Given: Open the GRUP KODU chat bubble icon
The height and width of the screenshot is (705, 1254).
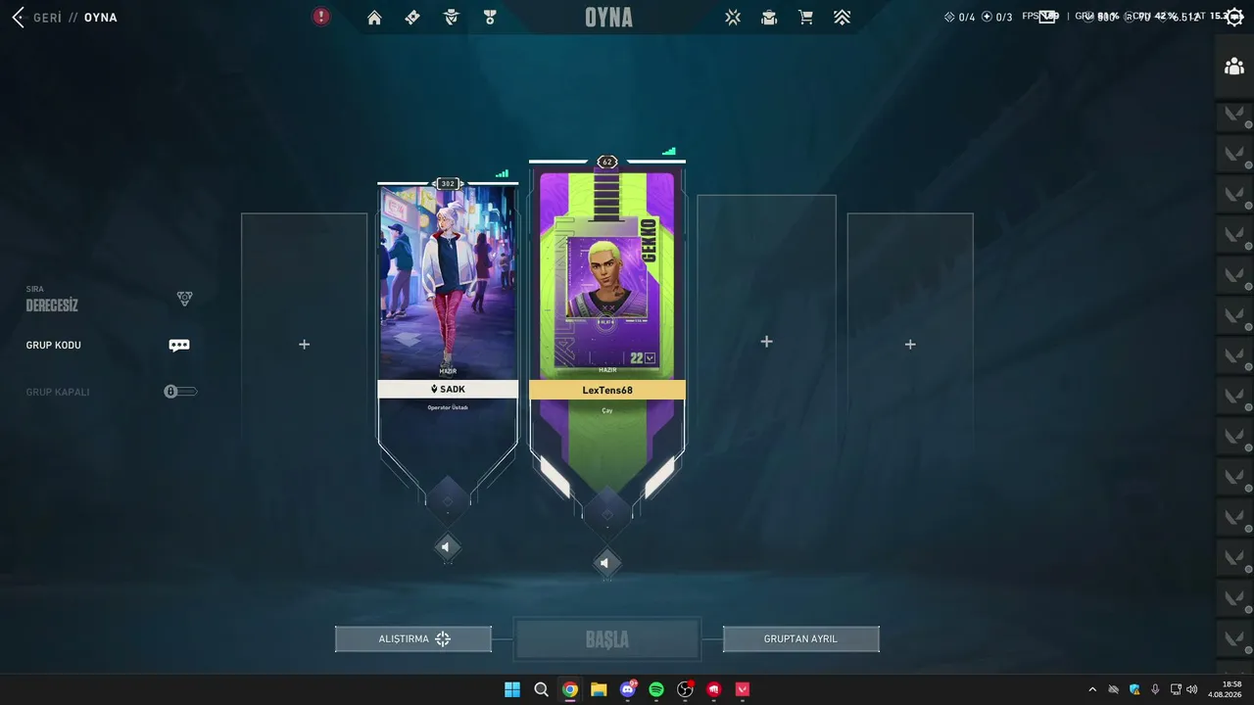Looking at the screenshot, I should coord(178,345).
